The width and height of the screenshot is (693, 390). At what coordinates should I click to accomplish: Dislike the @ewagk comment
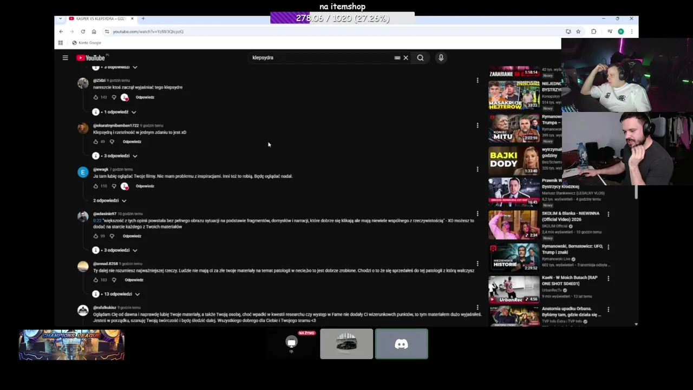pyautogui.click(x=114, y=186)
